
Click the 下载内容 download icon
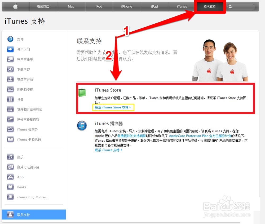(x=10, y=69)
